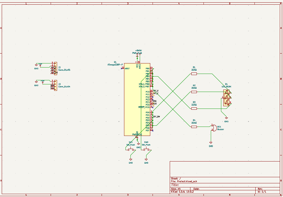Screen dimensions: 283x197
Task: Click the SW1 reference label
Action: point(131,142)
